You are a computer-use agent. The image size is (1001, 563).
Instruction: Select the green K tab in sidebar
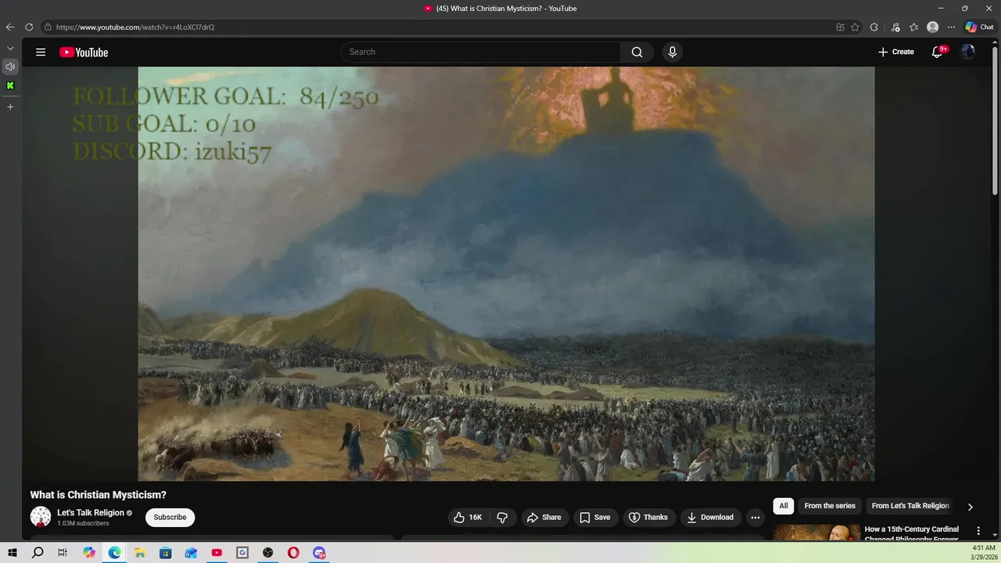point(10,85)
